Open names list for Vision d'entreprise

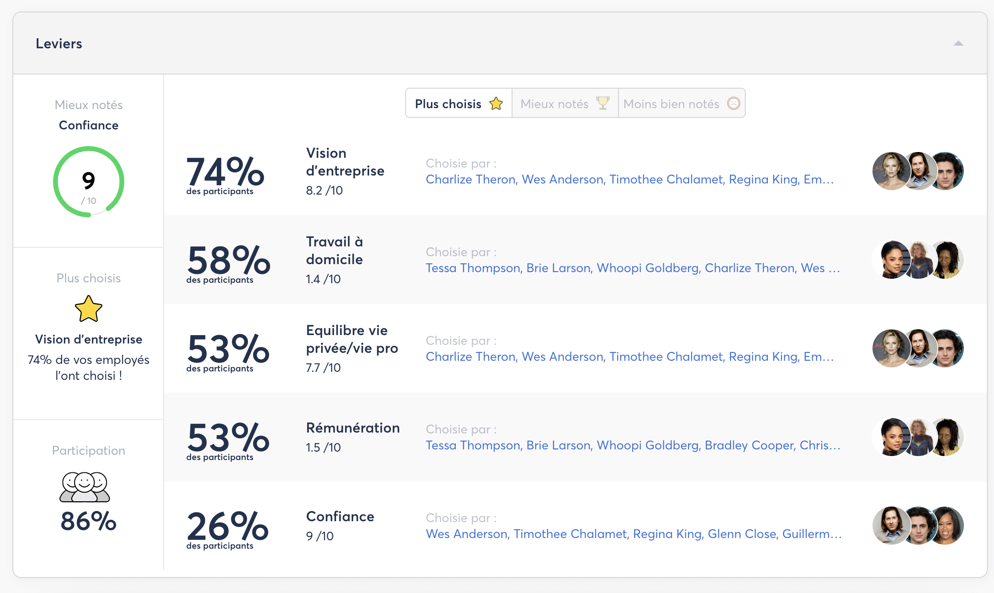(x=629, y=179)
